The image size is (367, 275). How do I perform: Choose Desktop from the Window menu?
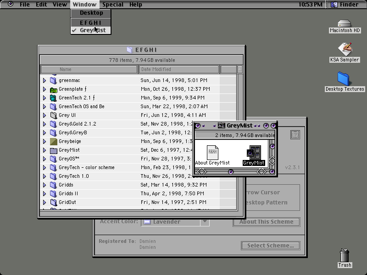[91, 13]
